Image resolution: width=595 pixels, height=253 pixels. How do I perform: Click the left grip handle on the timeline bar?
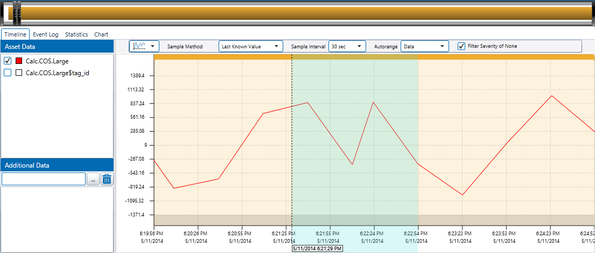coord(16,13)
